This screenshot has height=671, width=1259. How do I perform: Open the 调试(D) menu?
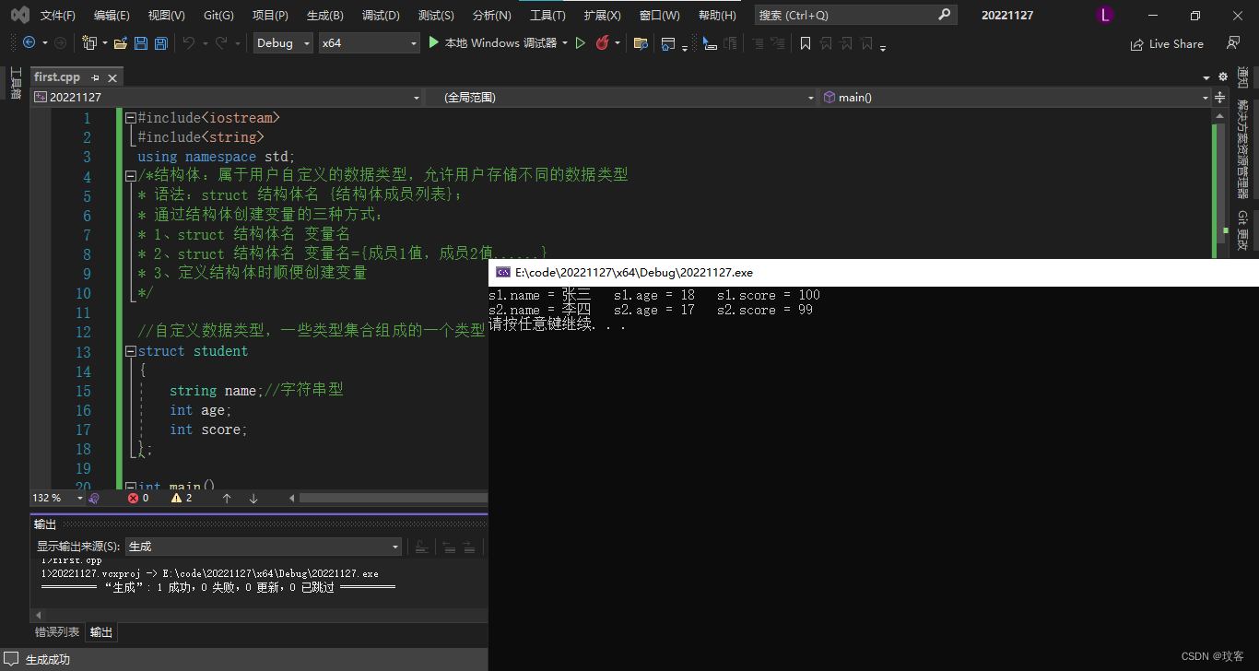pyautogui.click(x=381, y=15)
